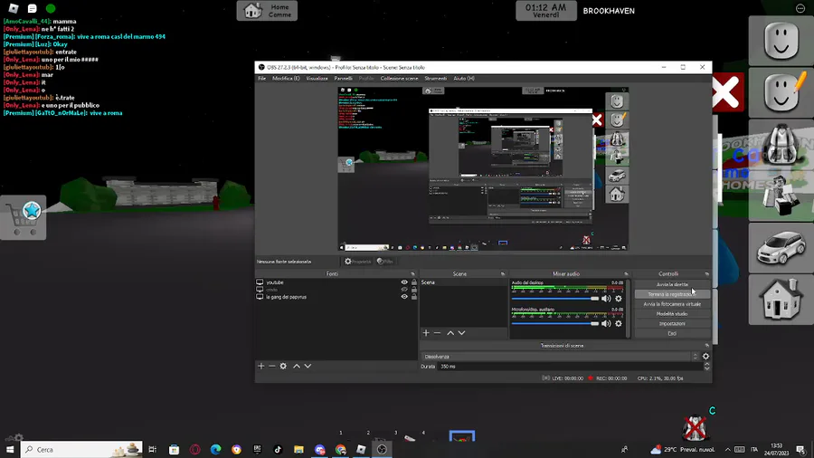Open the character animations icon in sidebar
Viewport: 814px width, 458px height.
coord(781,196)
